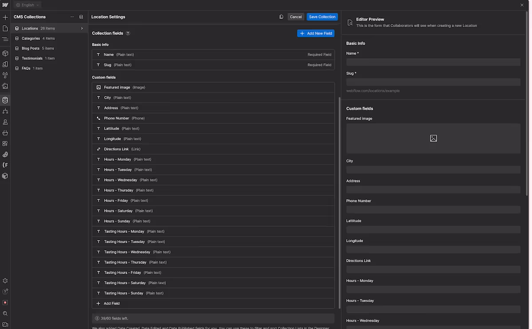Open the Navigator panel
This screenshot has width=532, height=329.
coord(5,39)
